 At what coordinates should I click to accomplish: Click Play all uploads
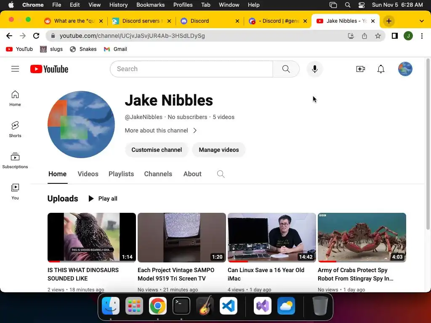click(103, 199)
